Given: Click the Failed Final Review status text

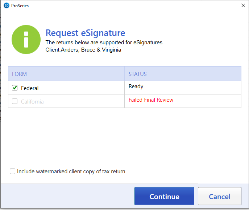Looking at the screenshot, I should (x=151, y=100).
